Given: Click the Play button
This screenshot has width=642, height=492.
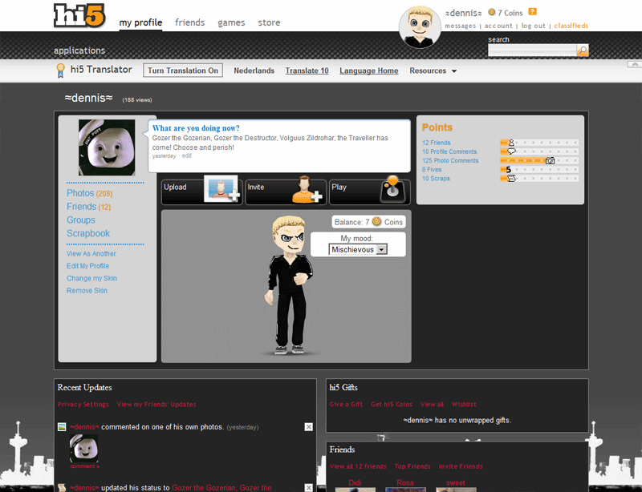Looking at the screenshot, I should pyautogui.click(x=370, y=192).
